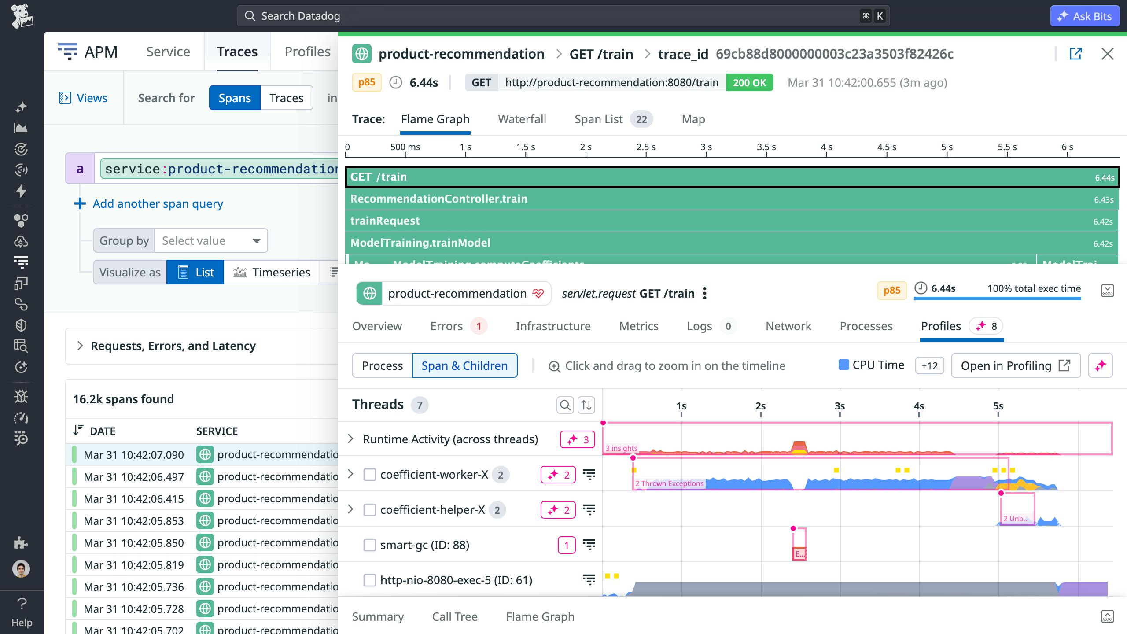Open Help in the left sidebar
The image size is (1127, 634).
click(x=22, y=612)
